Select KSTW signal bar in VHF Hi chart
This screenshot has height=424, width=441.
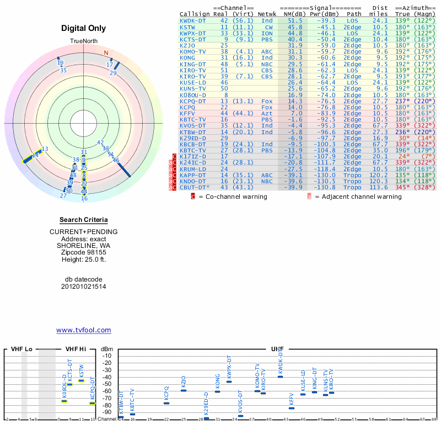tap(82, 380)
